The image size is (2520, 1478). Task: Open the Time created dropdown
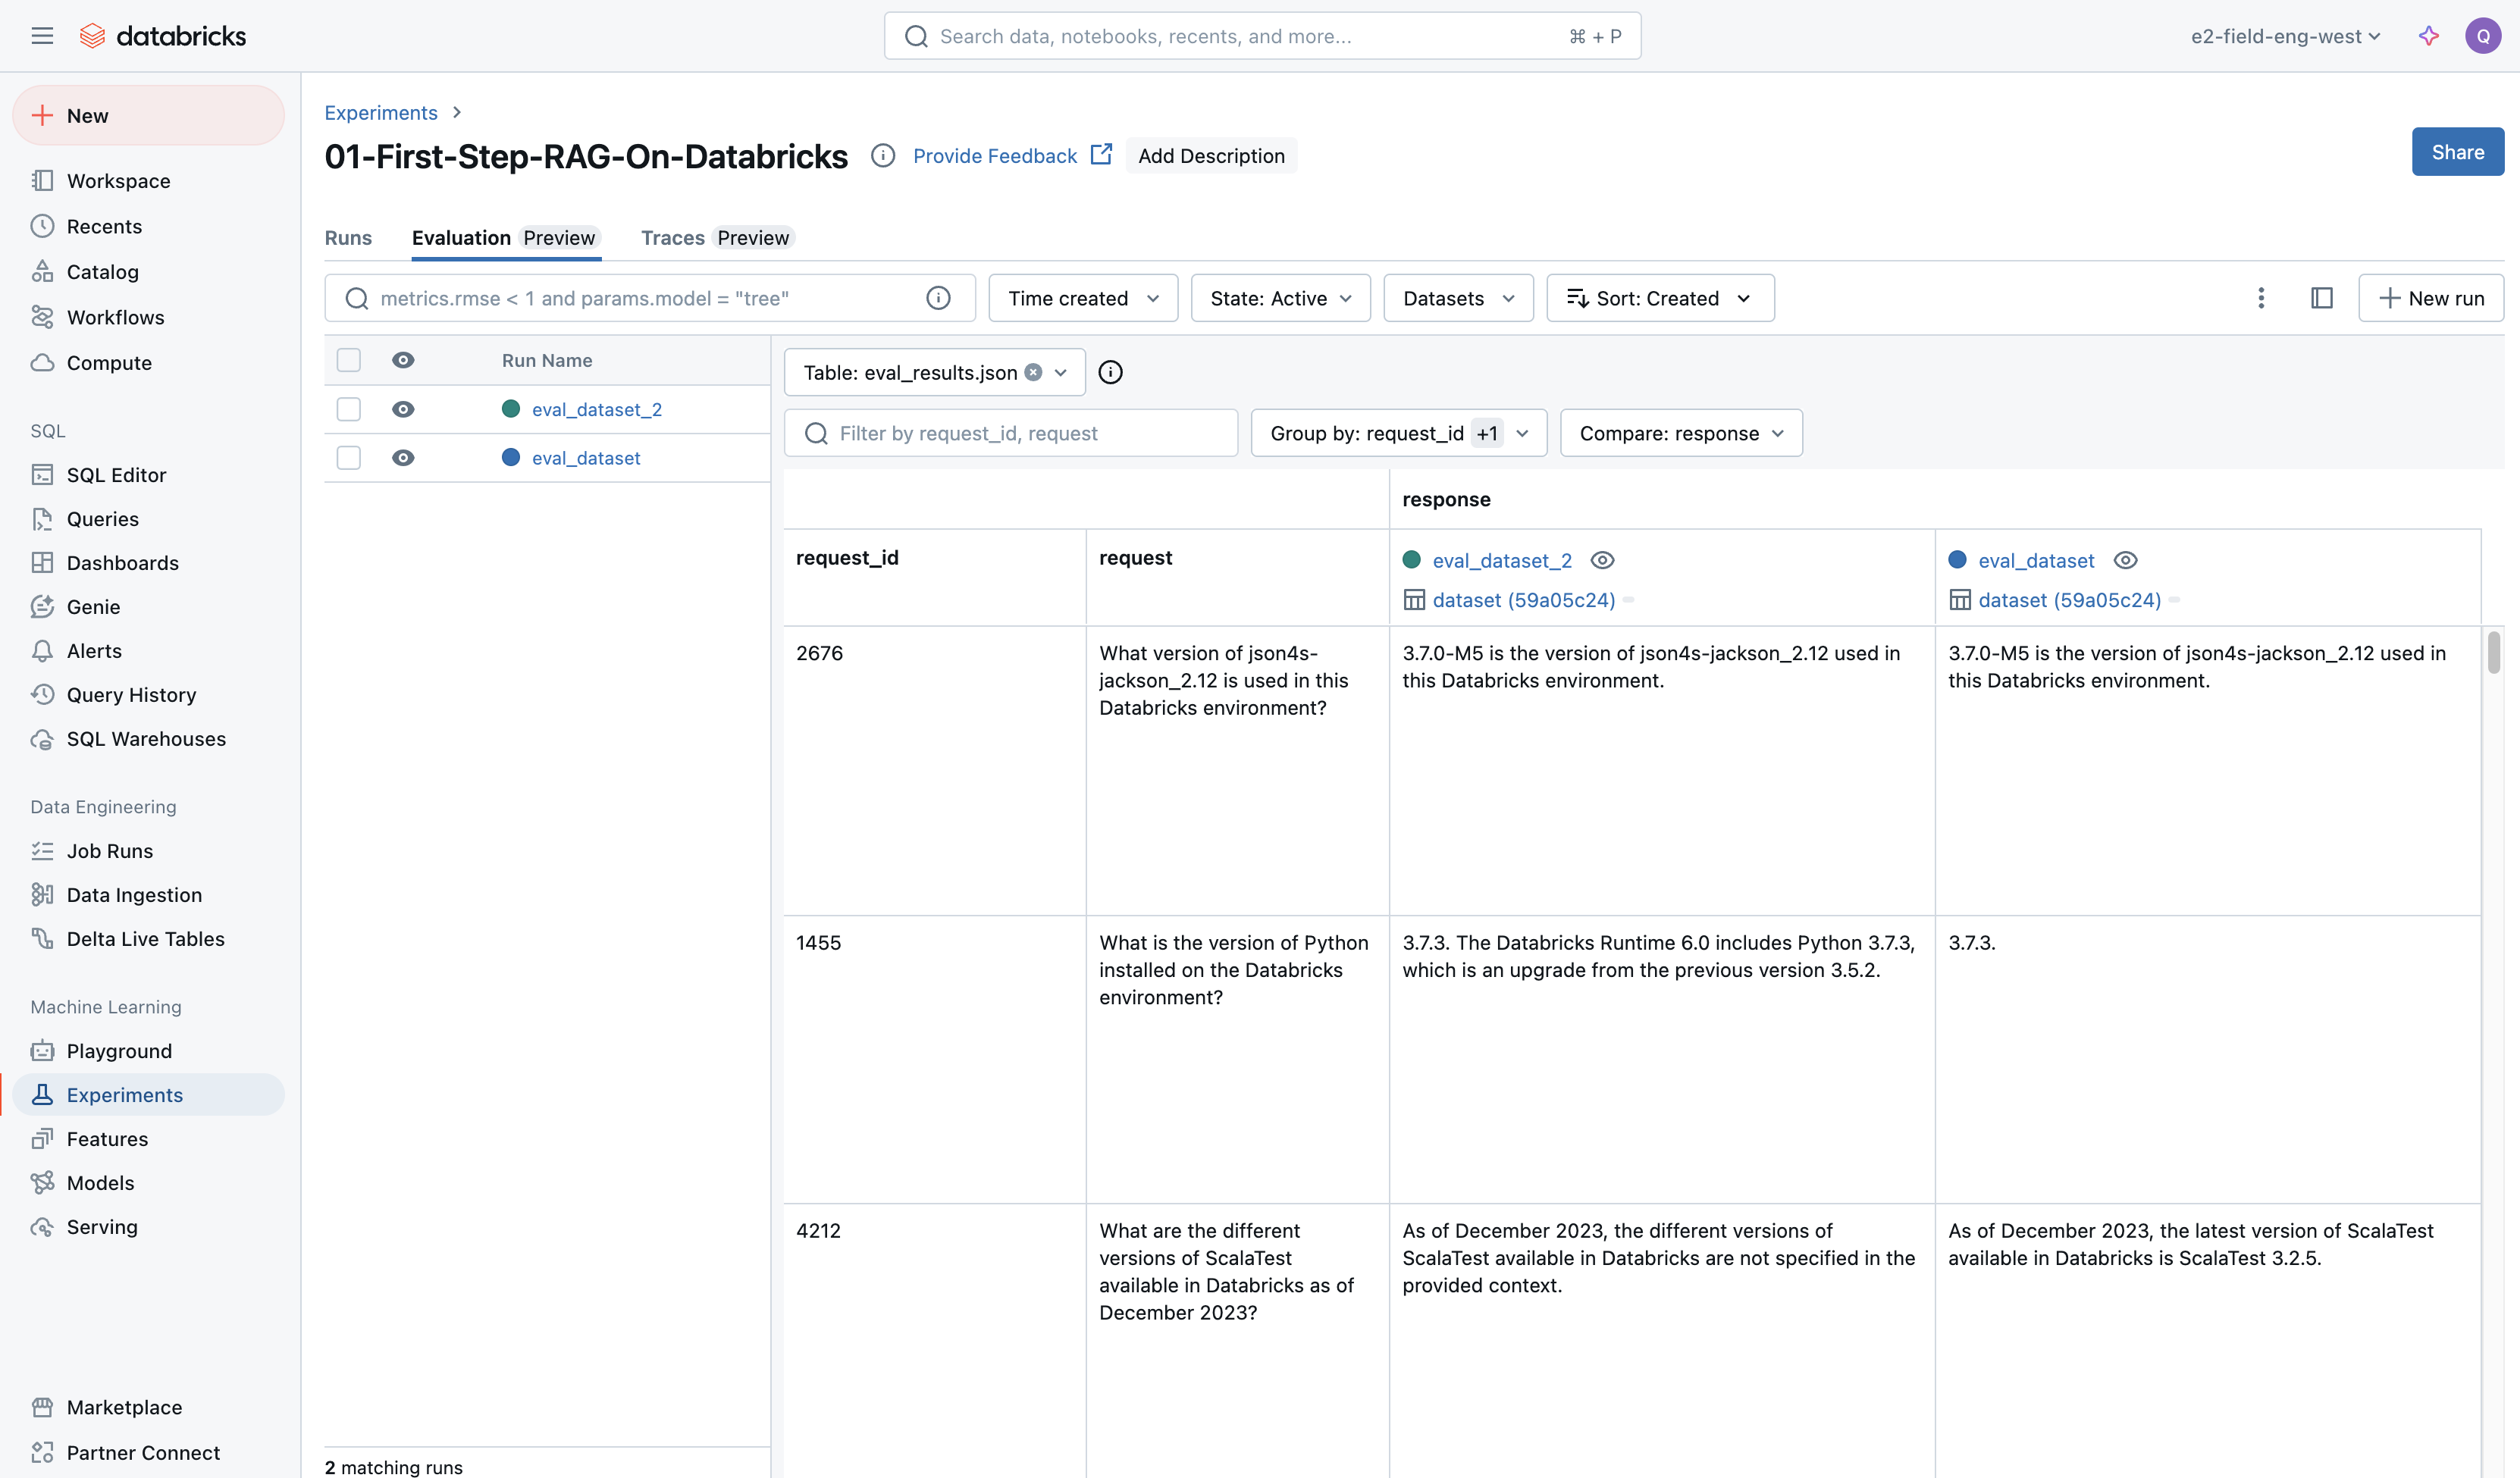coord(1083,298)
